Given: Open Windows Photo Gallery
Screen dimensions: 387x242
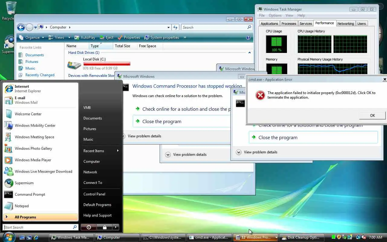Looking at the screenshot, I should 41,149.
